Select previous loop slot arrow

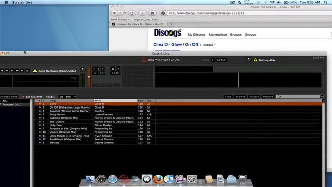click(94, 69)
